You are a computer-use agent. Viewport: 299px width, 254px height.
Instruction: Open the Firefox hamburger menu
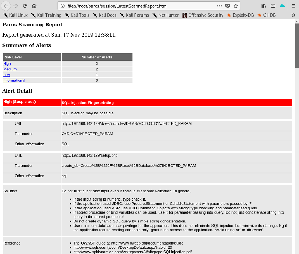294,6
